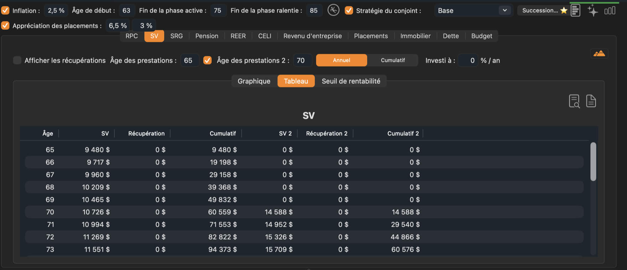Open the Seuil de rentabilité view

(351, 81)
